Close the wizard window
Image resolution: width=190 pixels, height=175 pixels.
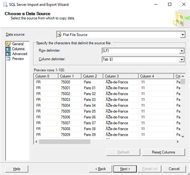[184, 4]
